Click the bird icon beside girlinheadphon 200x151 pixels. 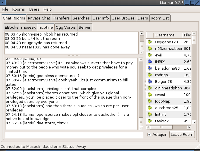[150, 88]
